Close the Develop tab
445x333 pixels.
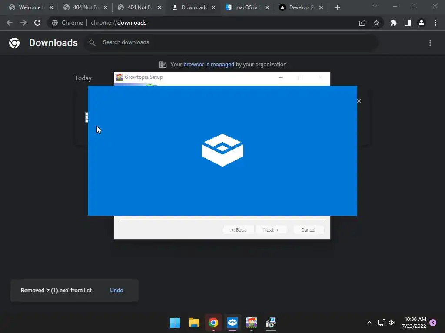click(x=321, y=8)
